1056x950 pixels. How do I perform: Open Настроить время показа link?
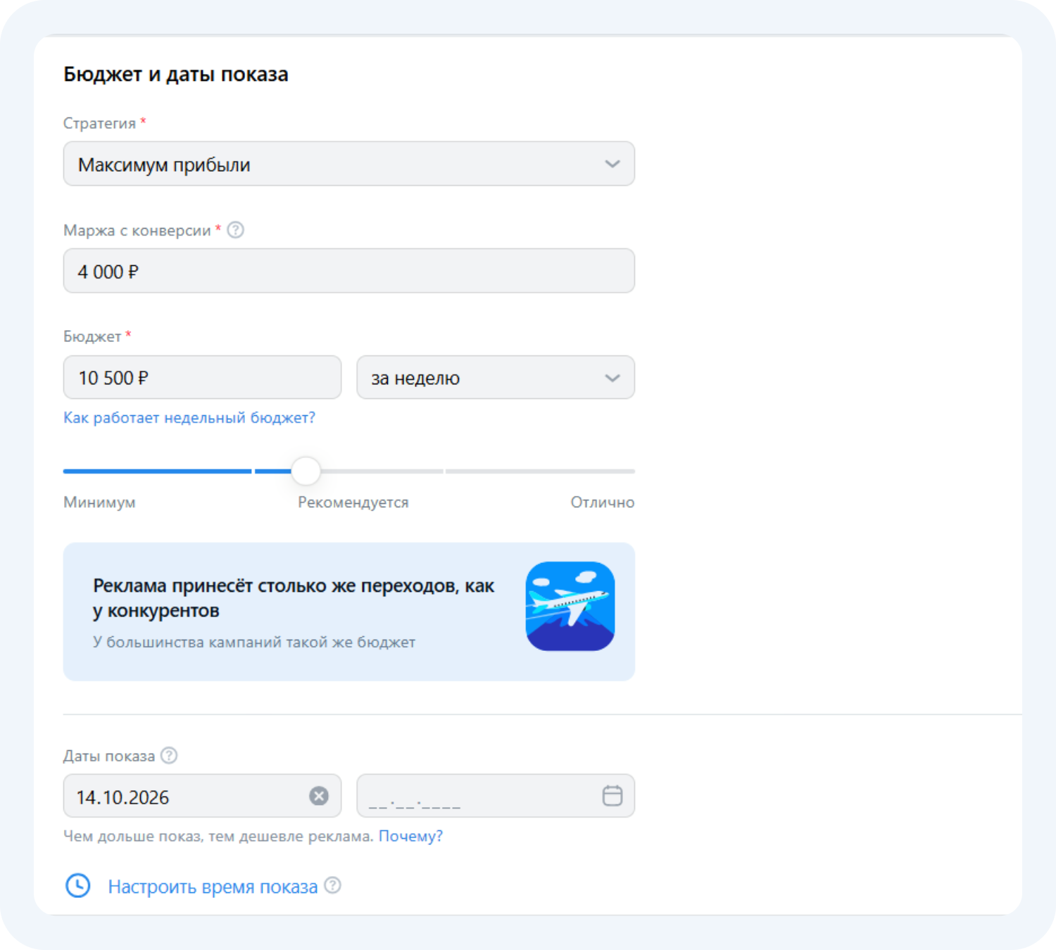coord(213,887)
